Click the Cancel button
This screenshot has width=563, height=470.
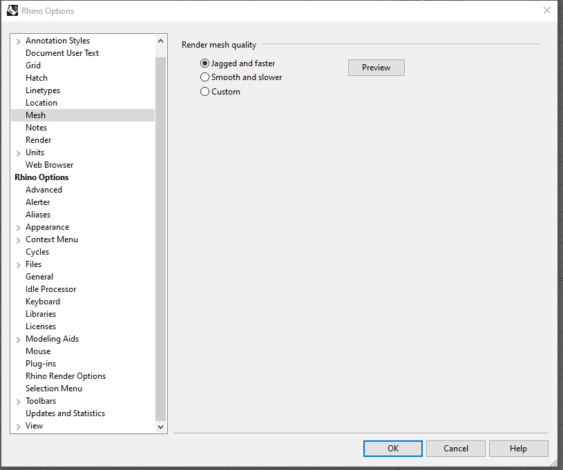point(456,449)
